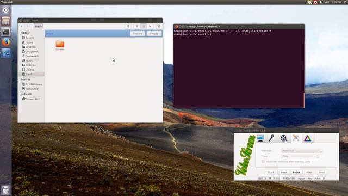
Task: Click the Videopath field in vokoscreen
Action: [x=300, y=151]
